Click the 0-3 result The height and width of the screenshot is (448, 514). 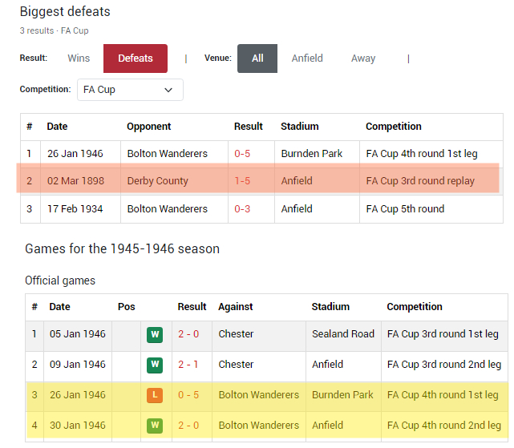[242, 208]
